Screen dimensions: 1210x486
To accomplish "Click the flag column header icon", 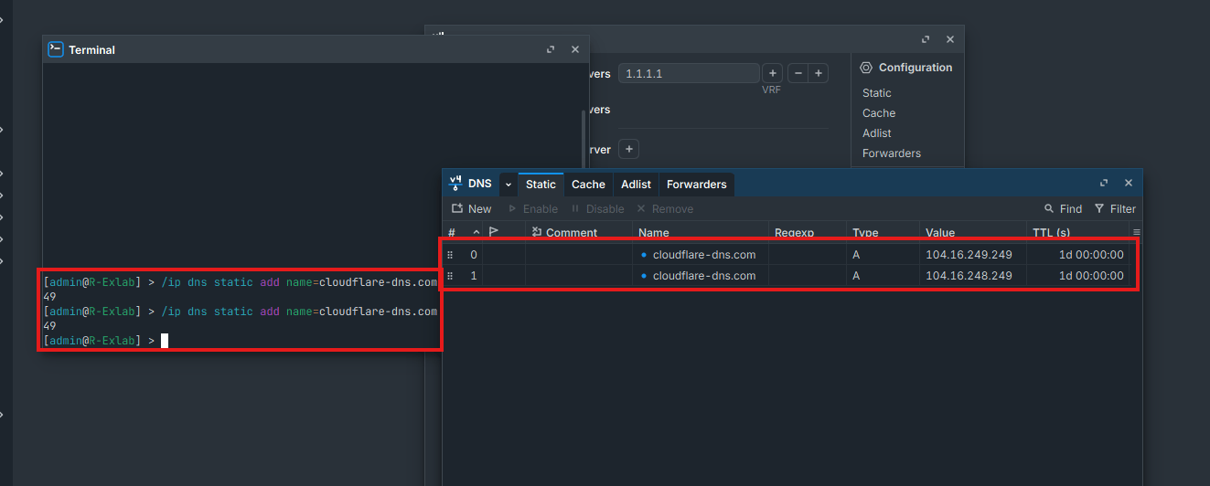I will click(x=494, y=232).
